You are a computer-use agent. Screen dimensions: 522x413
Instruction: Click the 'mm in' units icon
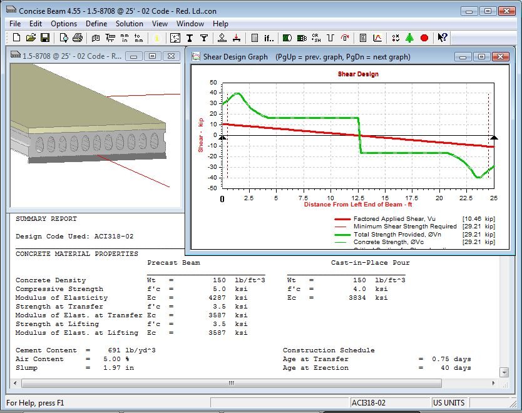pos(125,38)
